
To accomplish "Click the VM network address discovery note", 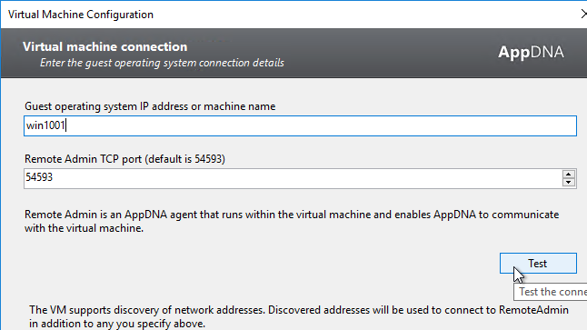I will click(x=299, y=317).
